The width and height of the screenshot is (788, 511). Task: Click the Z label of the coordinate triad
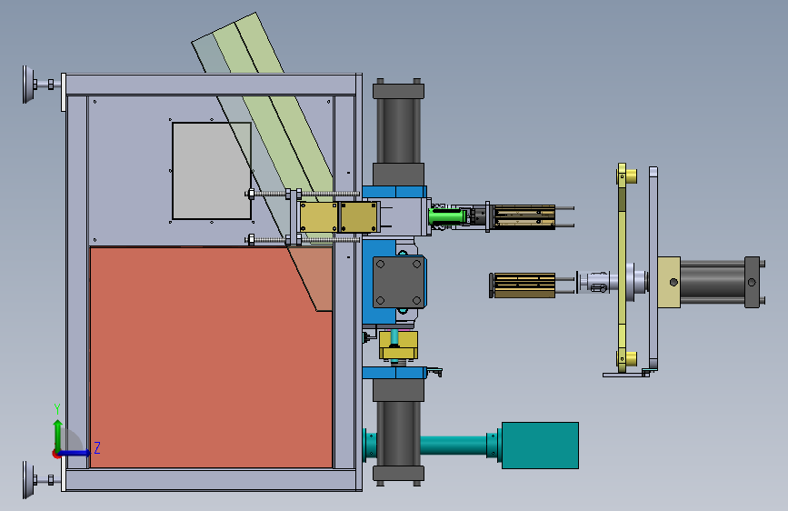[x=97, y=447]
